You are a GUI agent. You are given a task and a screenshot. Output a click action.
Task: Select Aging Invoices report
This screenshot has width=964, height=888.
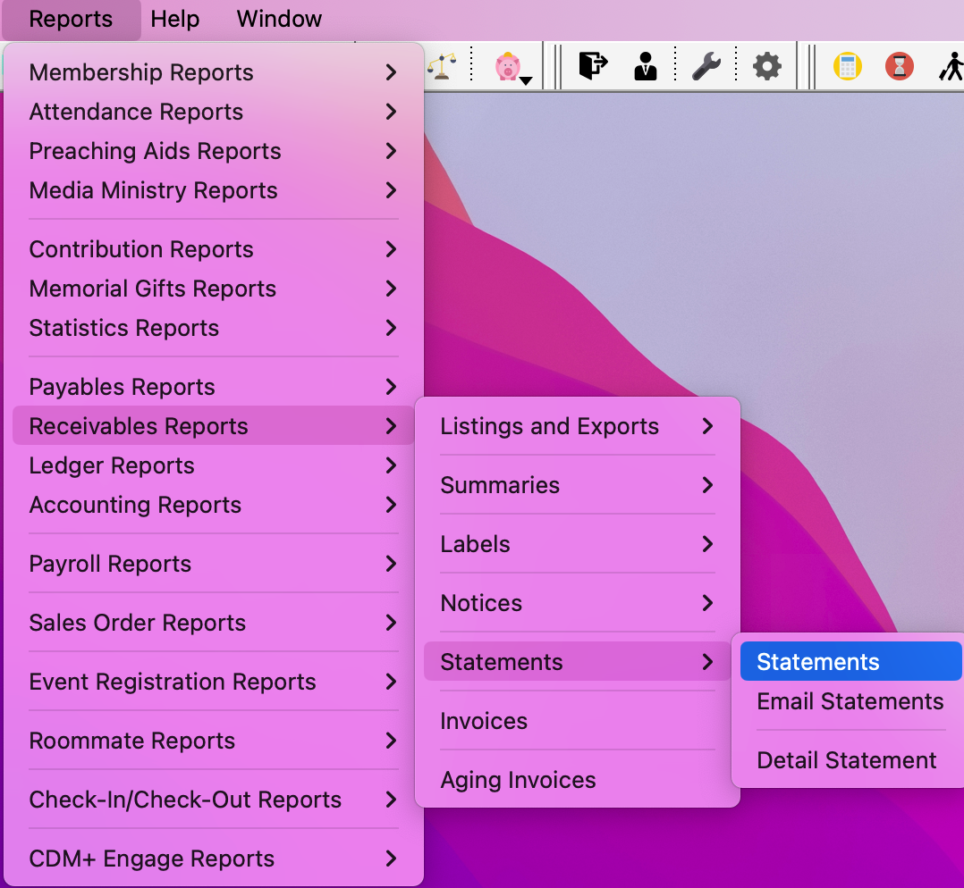[518, 780]
